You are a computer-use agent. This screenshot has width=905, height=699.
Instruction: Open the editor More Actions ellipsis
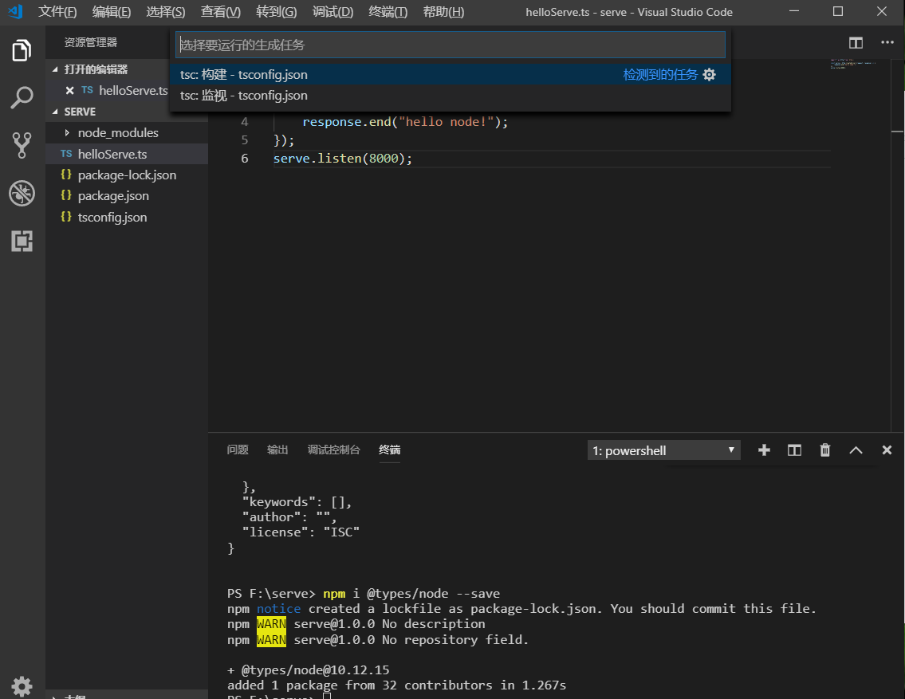887,42
